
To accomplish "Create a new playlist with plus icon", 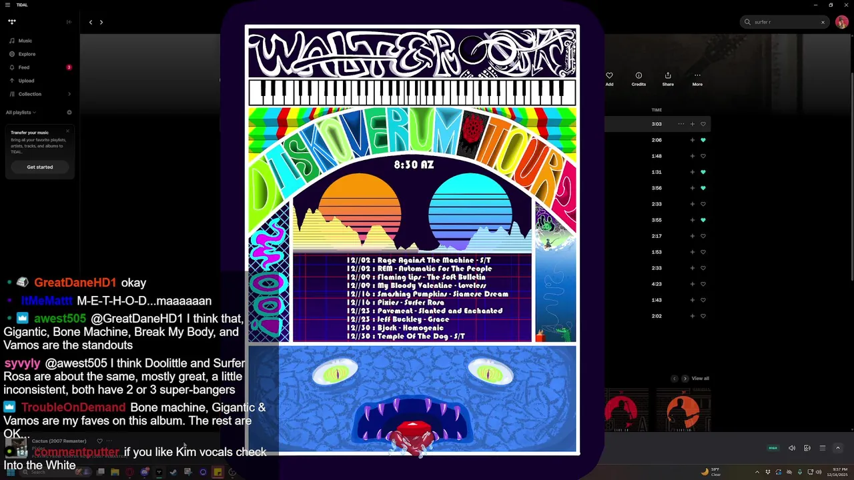I will pyautogui.click(x=69, y=112).
